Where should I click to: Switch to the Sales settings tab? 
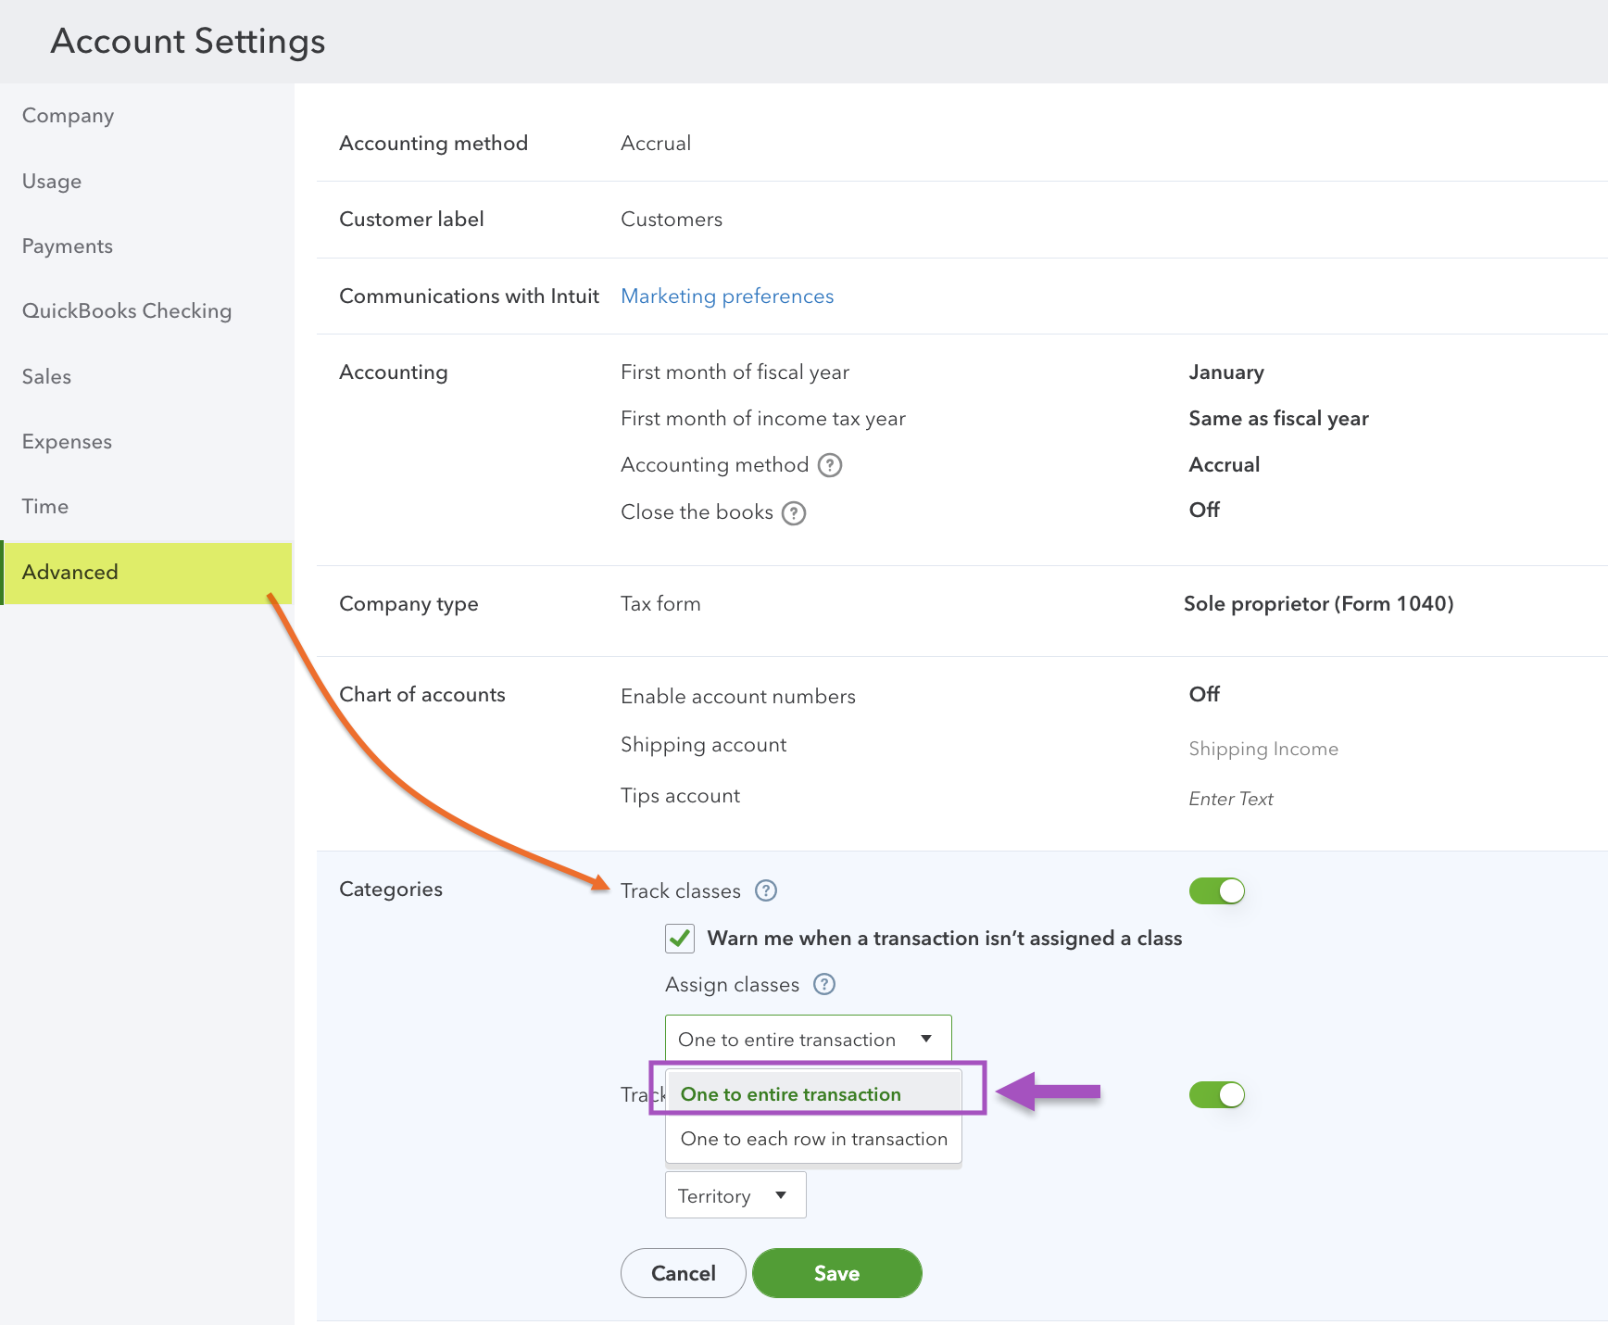[x=46, y=377]
